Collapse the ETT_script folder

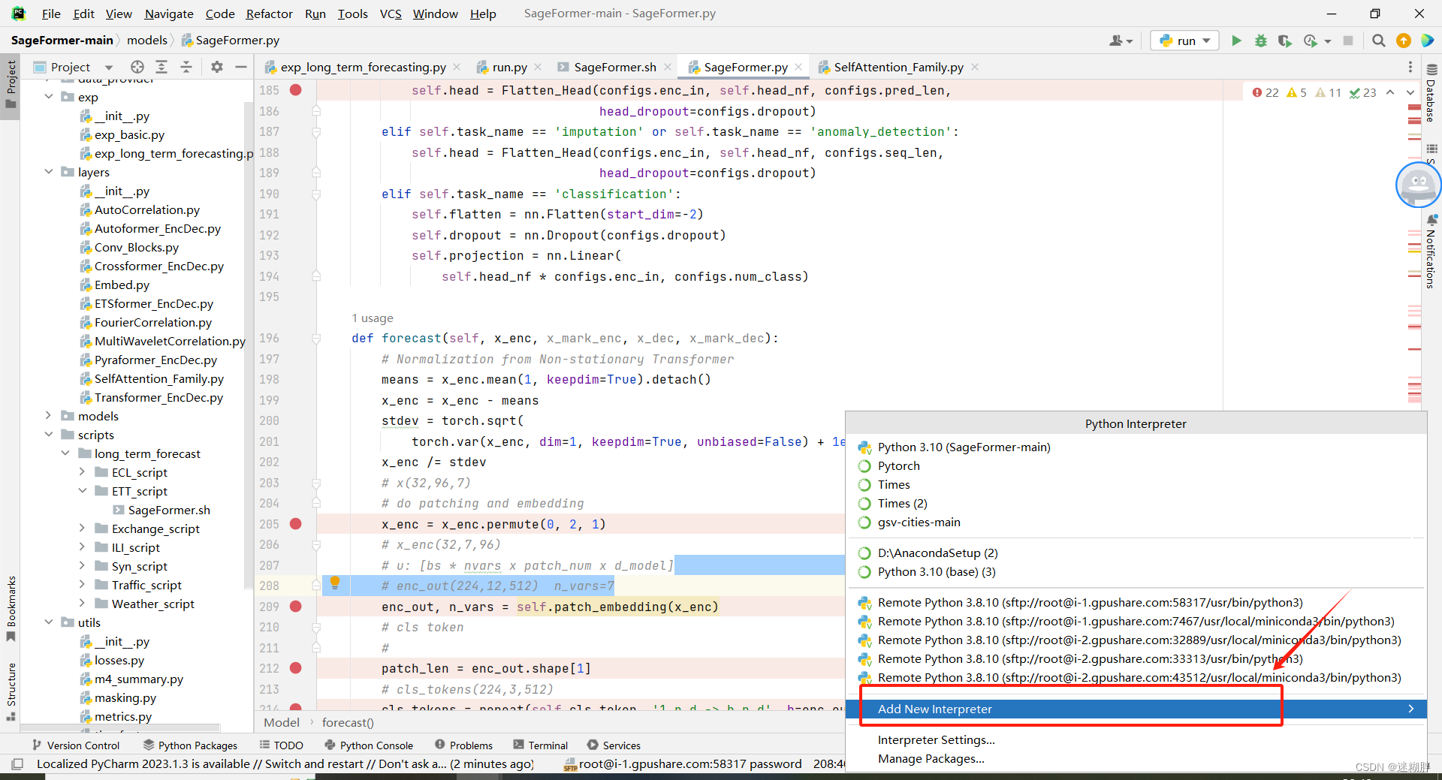pyautogui.click(x=82, y=491)
